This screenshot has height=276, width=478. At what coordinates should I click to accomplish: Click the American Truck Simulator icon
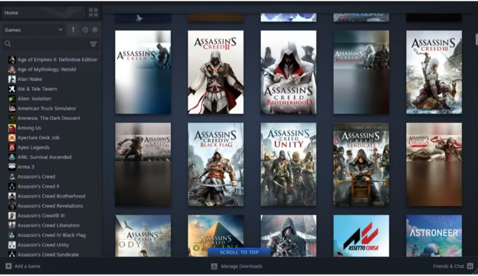click(x=12, y=109)
